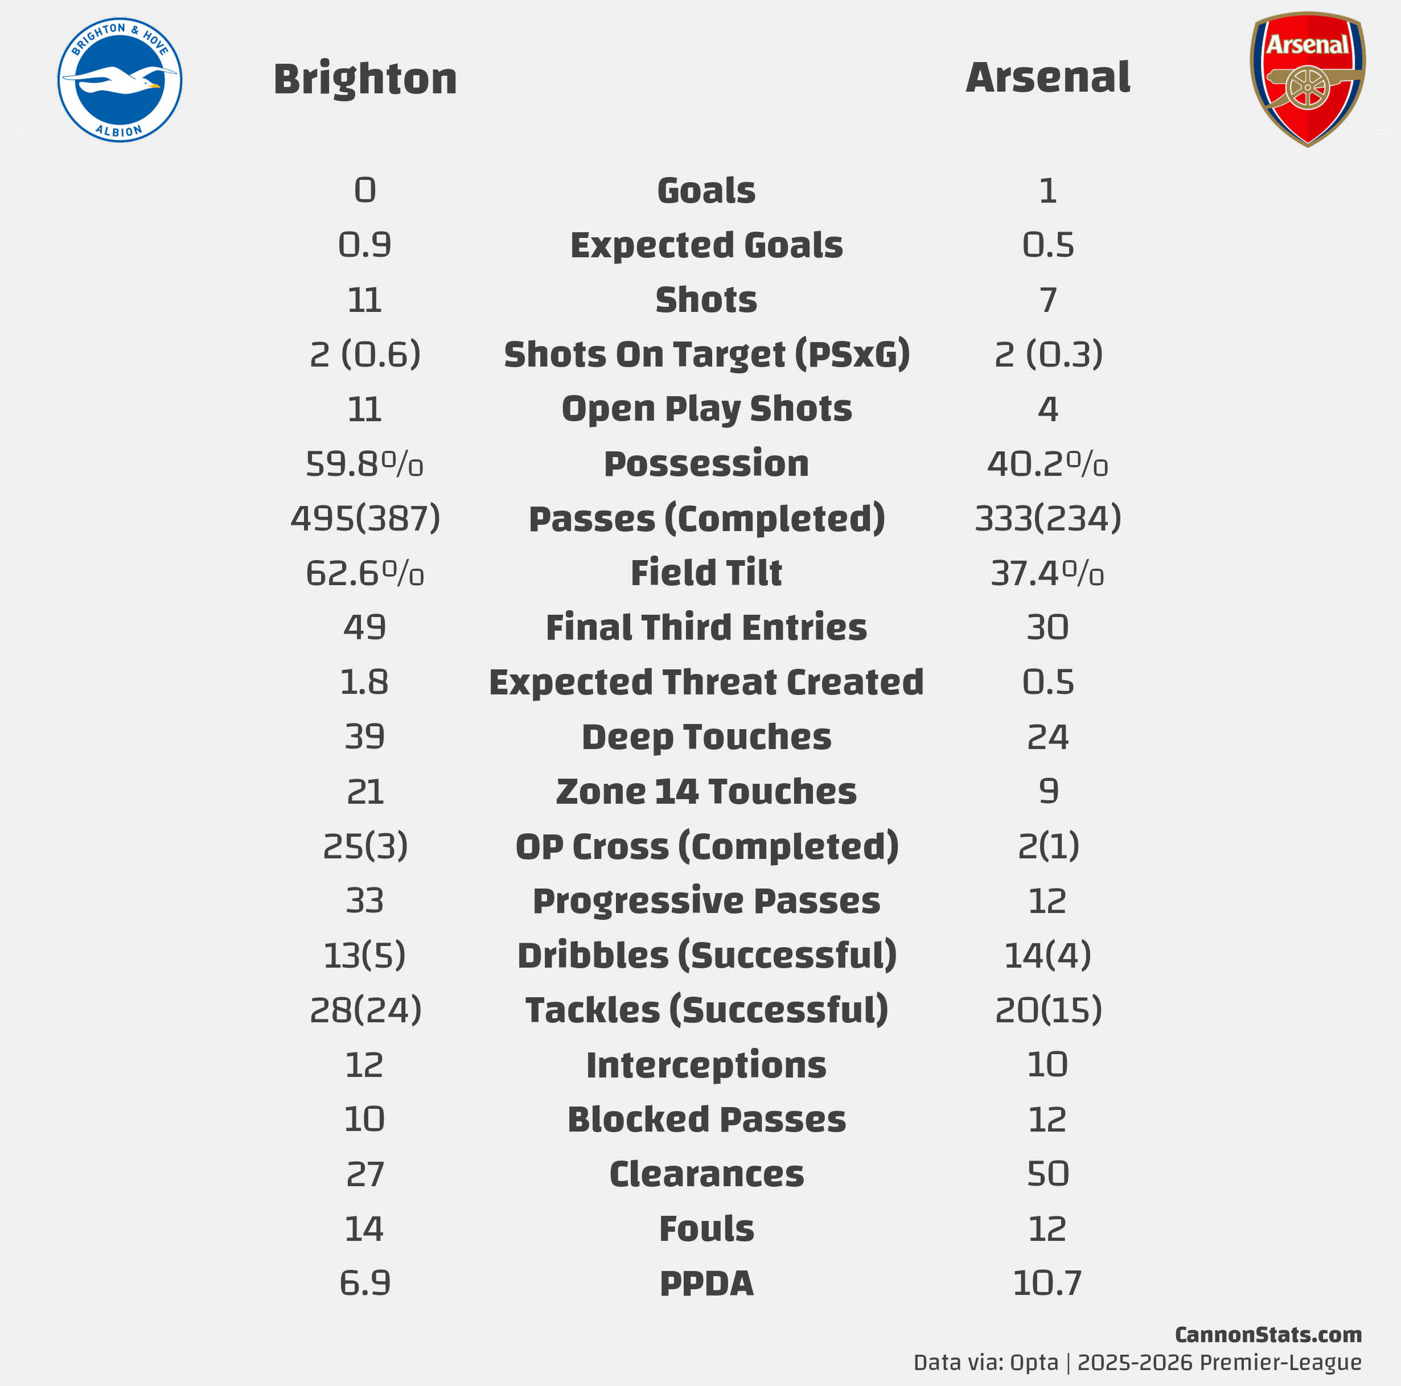1401x1386 pixels.
Task: Click the Arsenal team name heading
Action: pyautogui.click(x=1047, y=77)
